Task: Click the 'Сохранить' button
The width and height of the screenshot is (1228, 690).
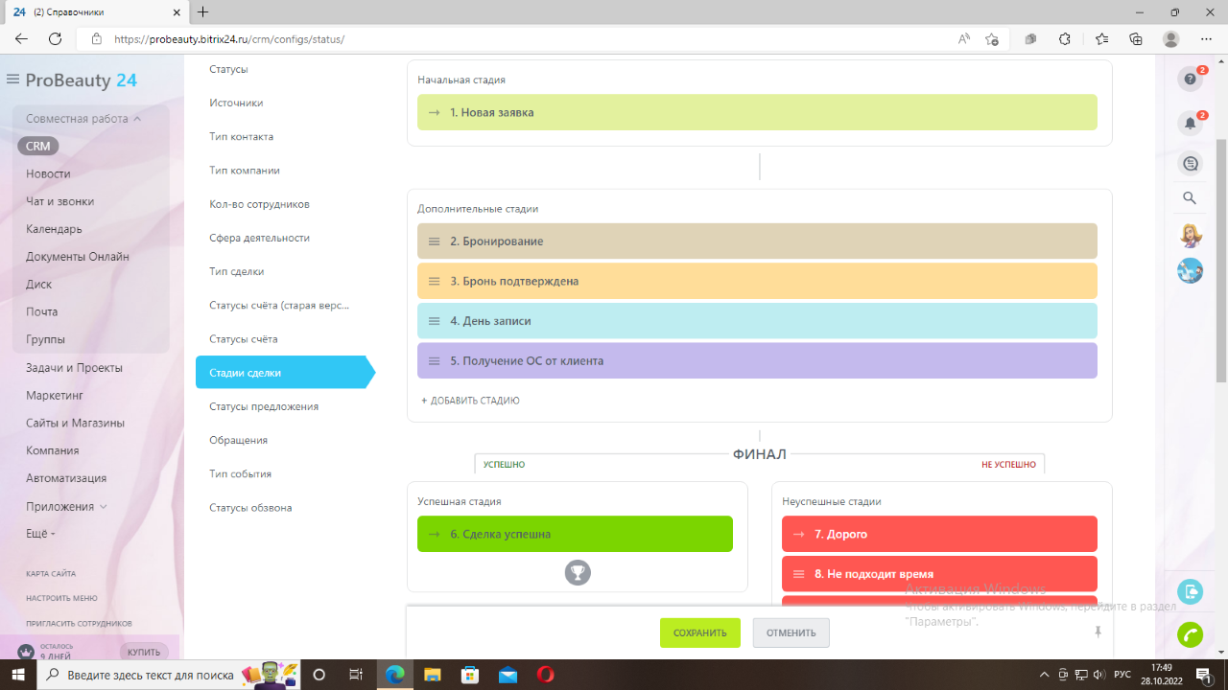Action: pos(699,632)
